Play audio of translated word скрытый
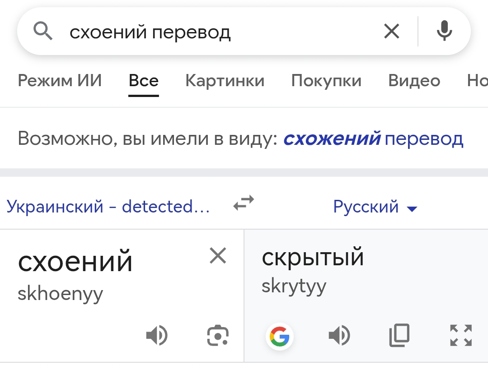The height and width of the screenshot is (374, 488). (339, 336)
